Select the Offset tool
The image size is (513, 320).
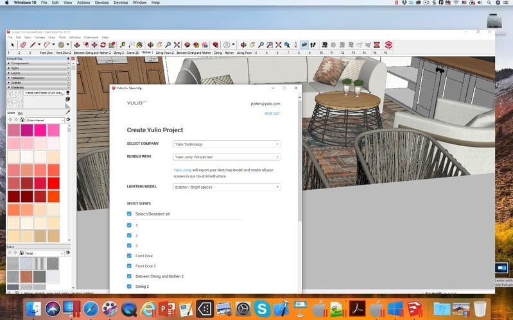pyautogui.click(x=86, y=45)
